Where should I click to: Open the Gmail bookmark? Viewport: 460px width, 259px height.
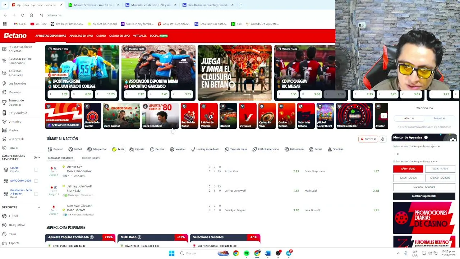click(x=20, y=24)
